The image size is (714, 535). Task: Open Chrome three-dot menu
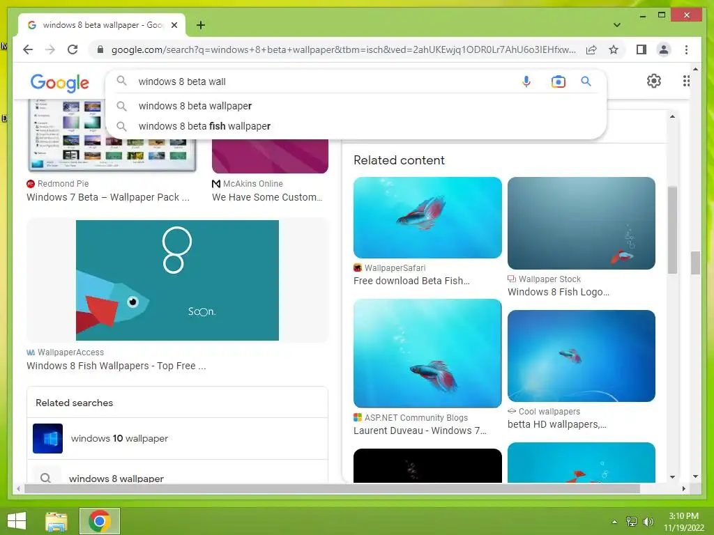(686, 49)
